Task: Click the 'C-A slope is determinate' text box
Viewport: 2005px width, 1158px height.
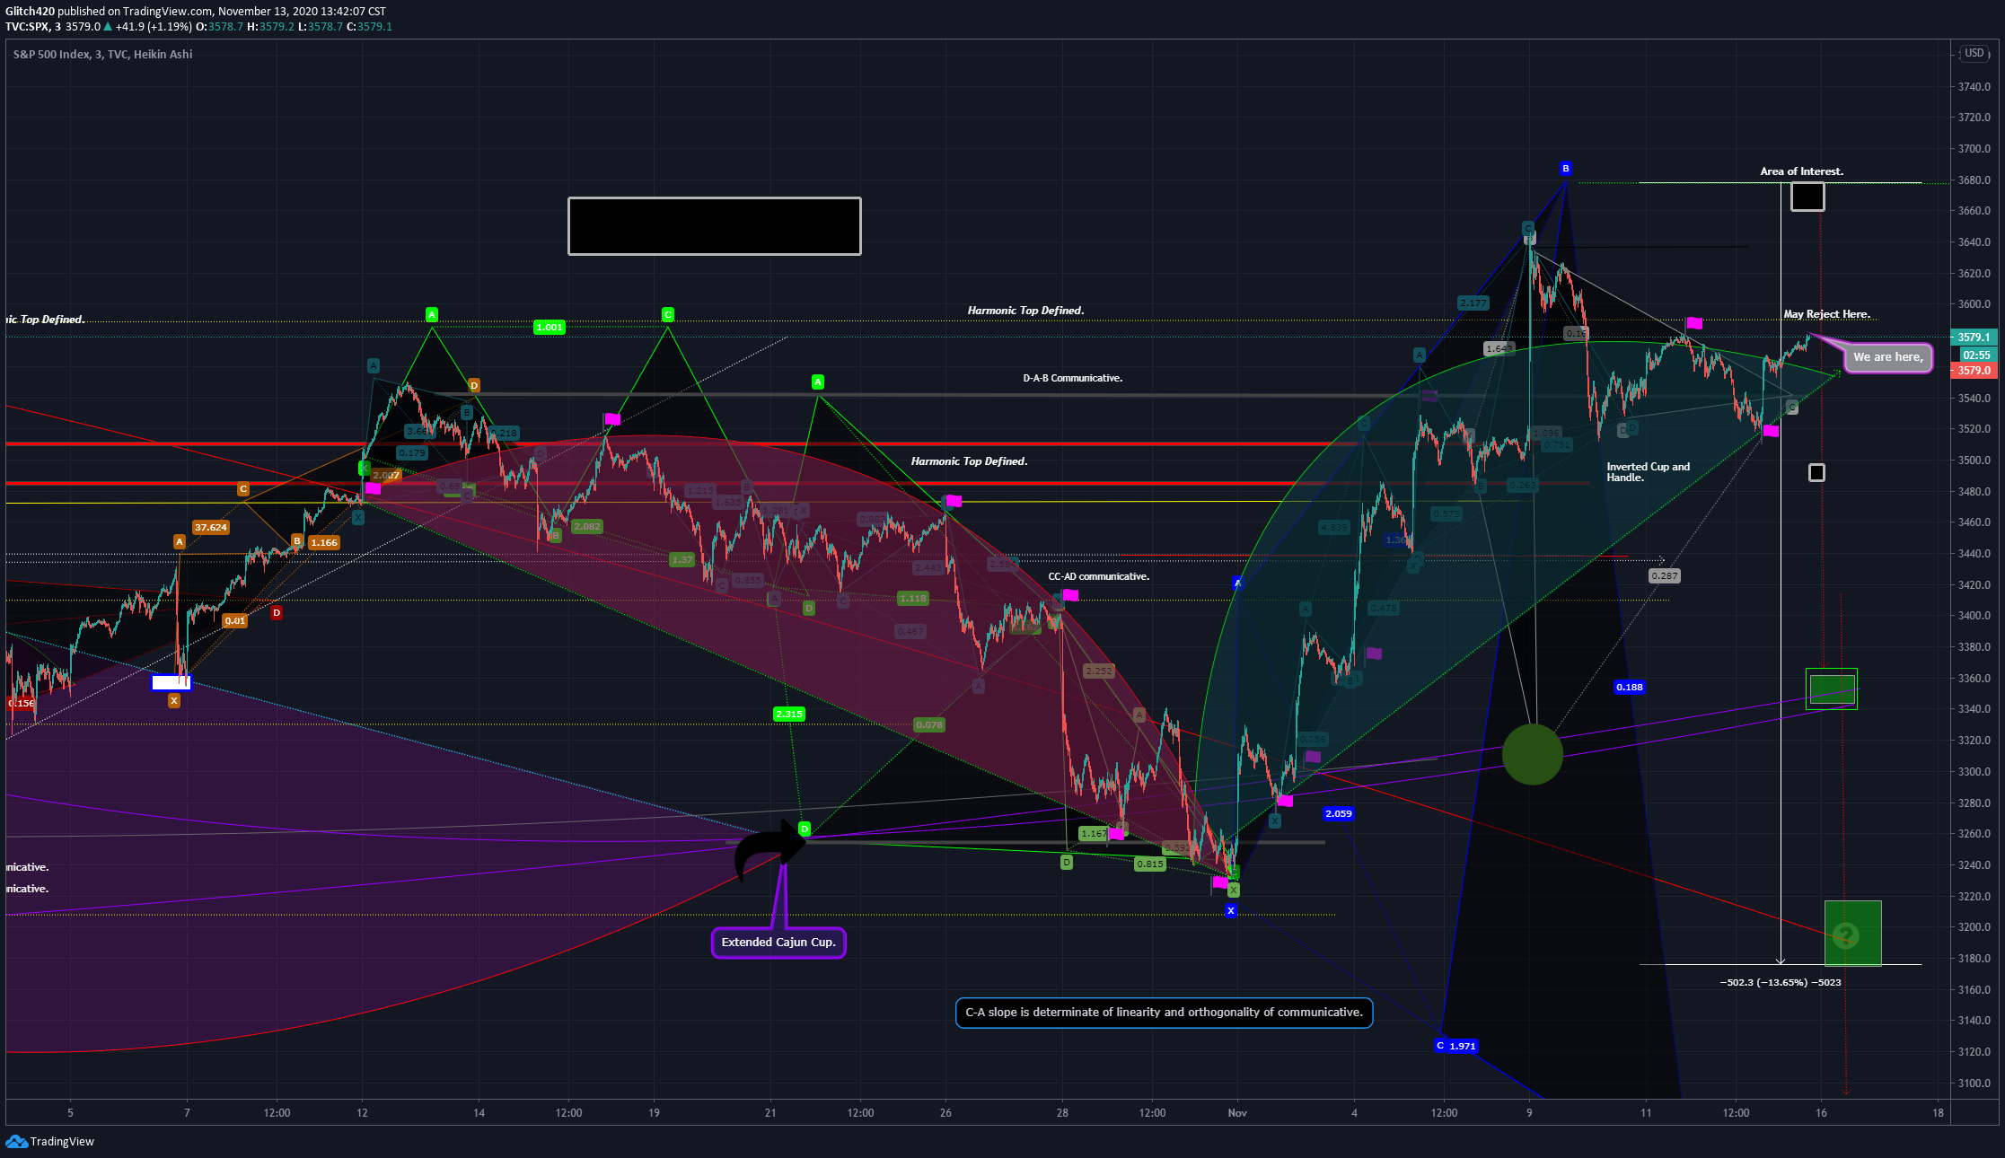Action: [1164, 1013]
